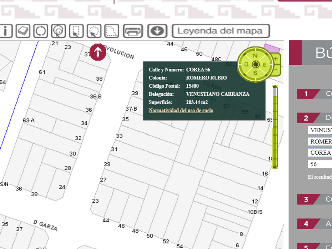332x249 pixels.
Task: Open Normatividad del uso de suelo link
Action: click(x=181, y=110)
